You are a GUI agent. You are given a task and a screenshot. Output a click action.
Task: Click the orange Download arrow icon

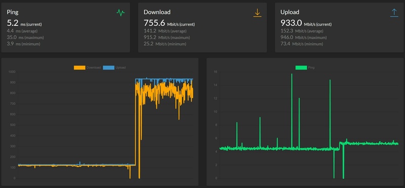(257, 13)
